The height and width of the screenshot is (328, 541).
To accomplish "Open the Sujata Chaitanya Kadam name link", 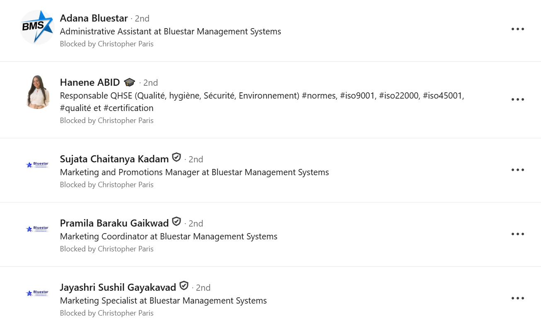I will click(x=114, y=159).
